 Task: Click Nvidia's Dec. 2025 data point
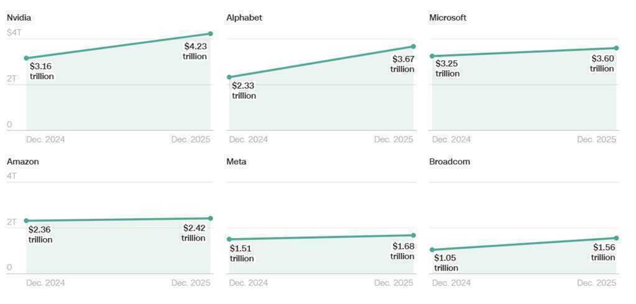click(x=211, y=34)
